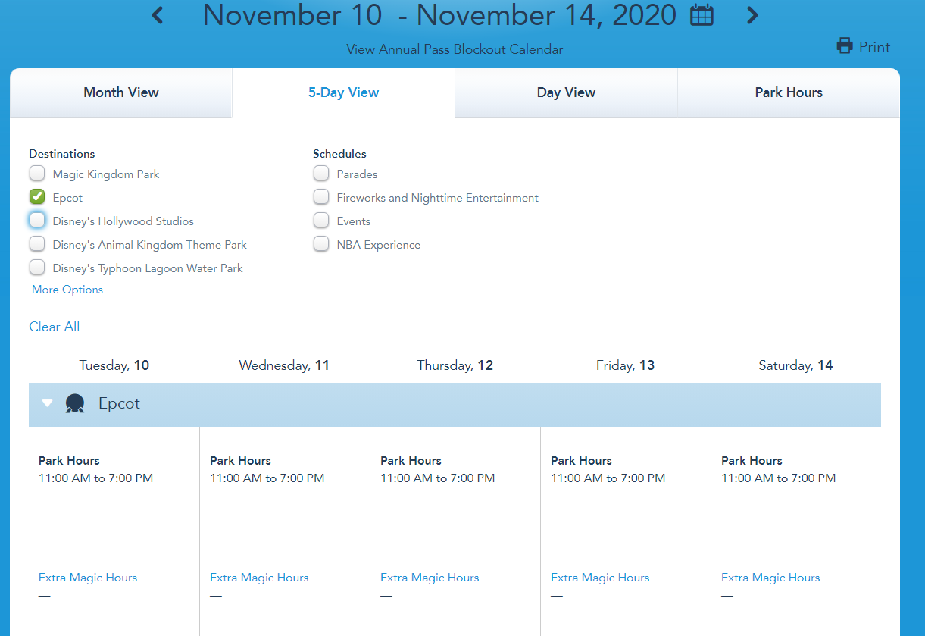Switch to the Month View tab
The height and width of the screenshot is (636, 925).
point(121,92)
